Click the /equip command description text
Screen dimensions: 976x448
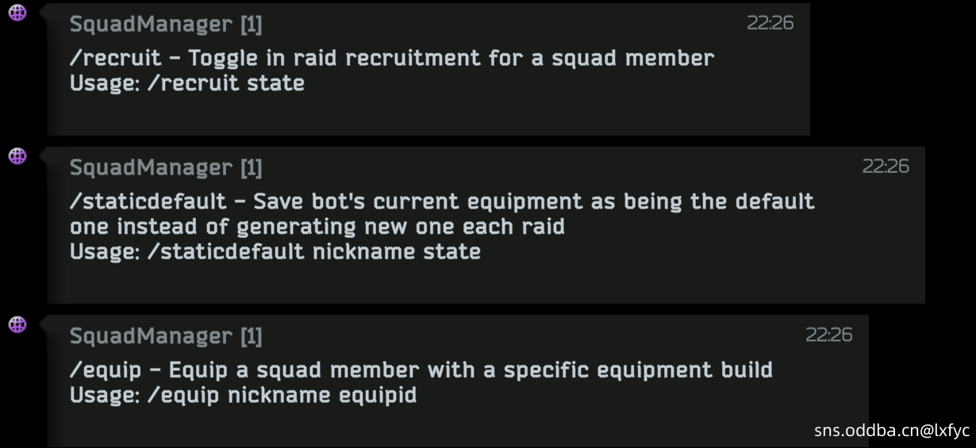[x=421, y=370]
